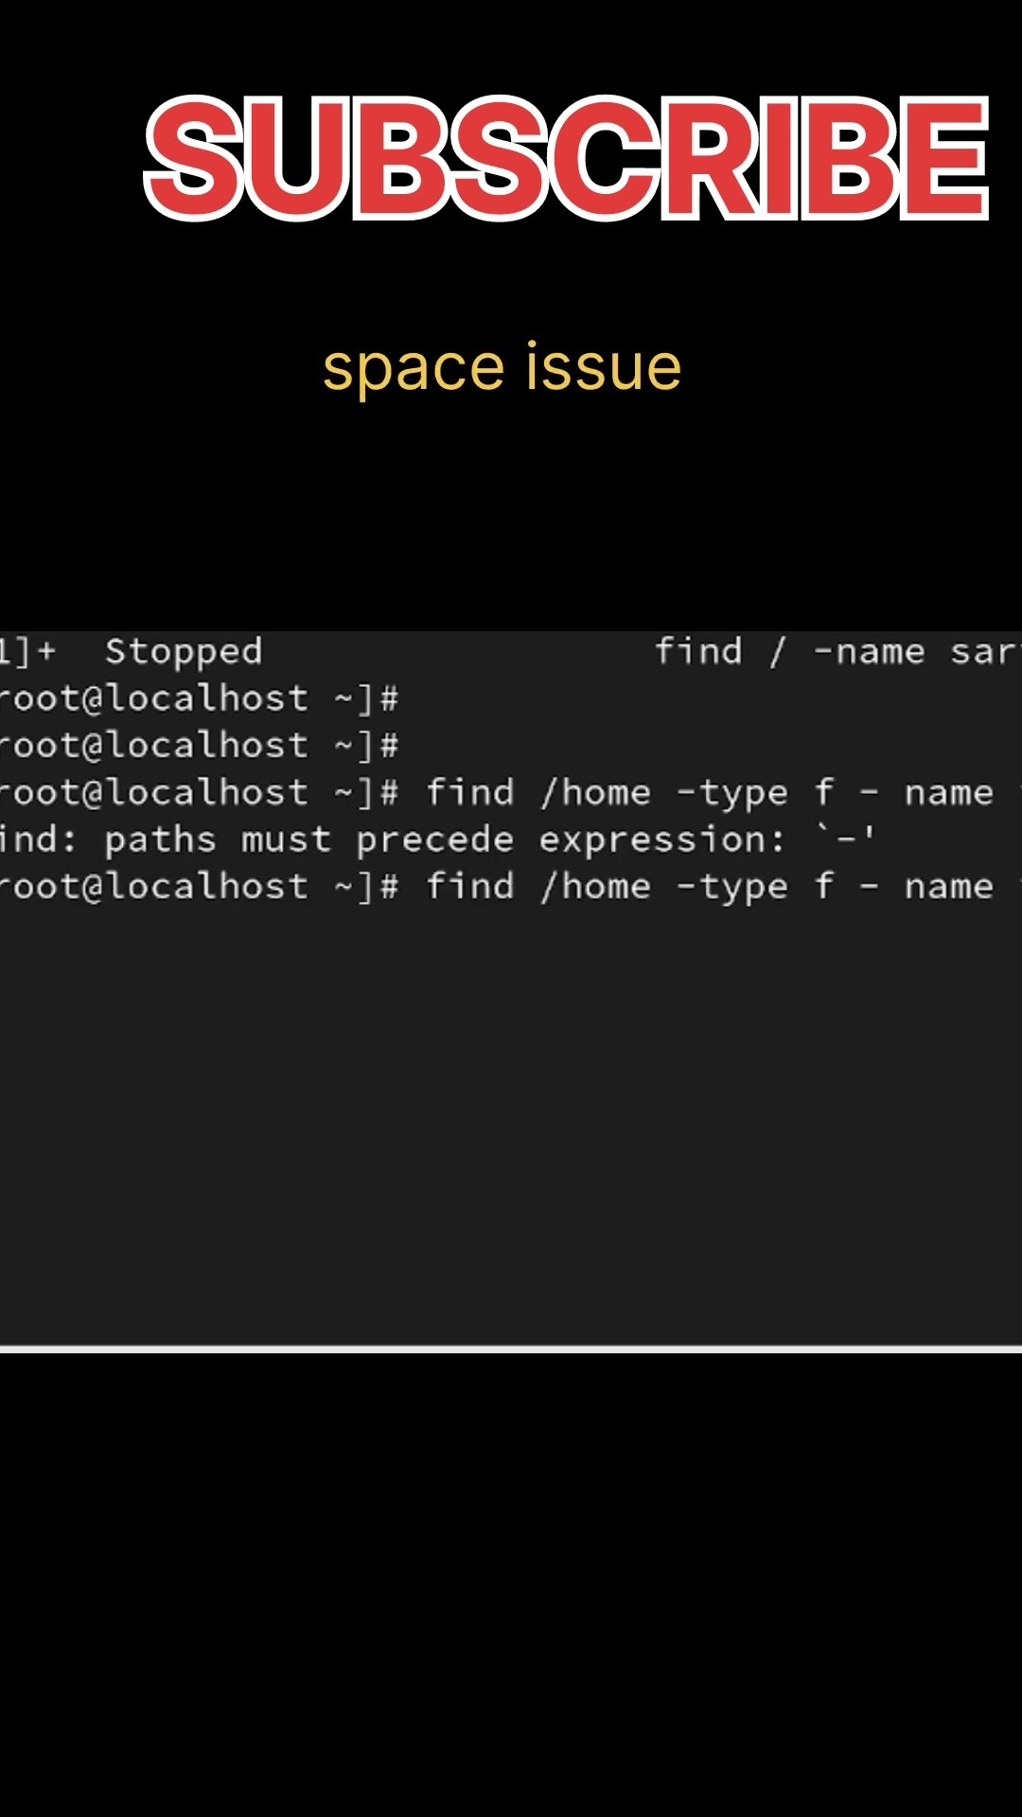
Task: Click "/home" in the first find command
Action: pyautogui.click(x=596, y=793)
